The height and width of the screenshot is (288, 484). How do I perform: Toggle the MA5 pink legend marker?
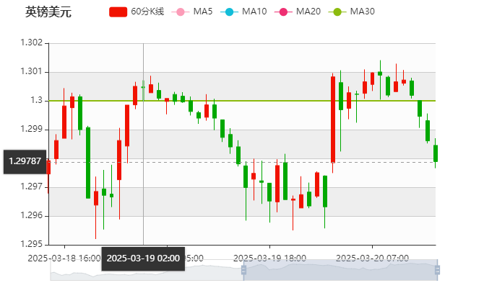(181, 12)
